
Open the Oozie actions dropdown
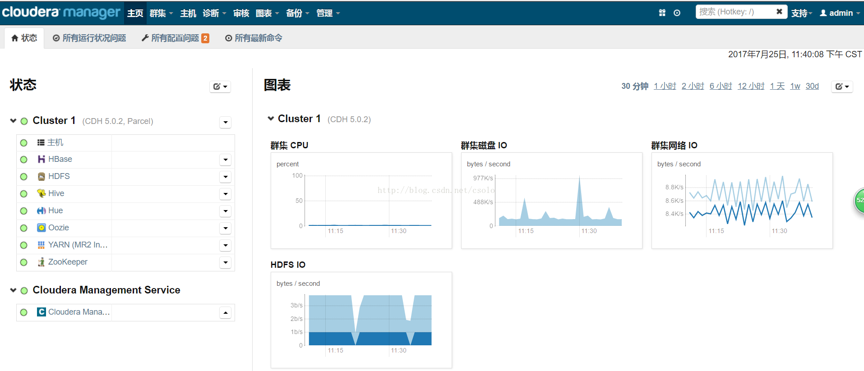pos(226,228)
